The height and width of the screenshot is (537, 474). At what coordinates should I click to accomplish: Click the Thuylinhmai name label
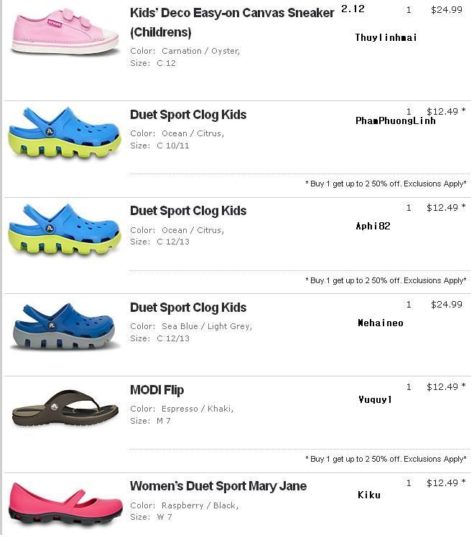coord(386,37)
